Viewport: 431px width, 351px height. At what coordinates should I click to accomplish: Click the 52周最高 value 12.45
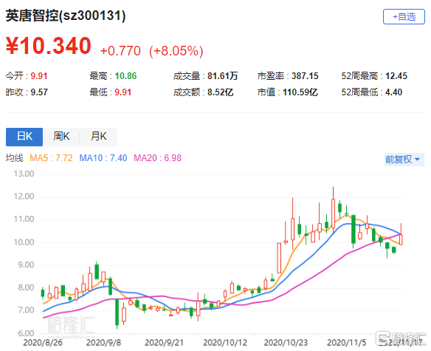(396, 76)
